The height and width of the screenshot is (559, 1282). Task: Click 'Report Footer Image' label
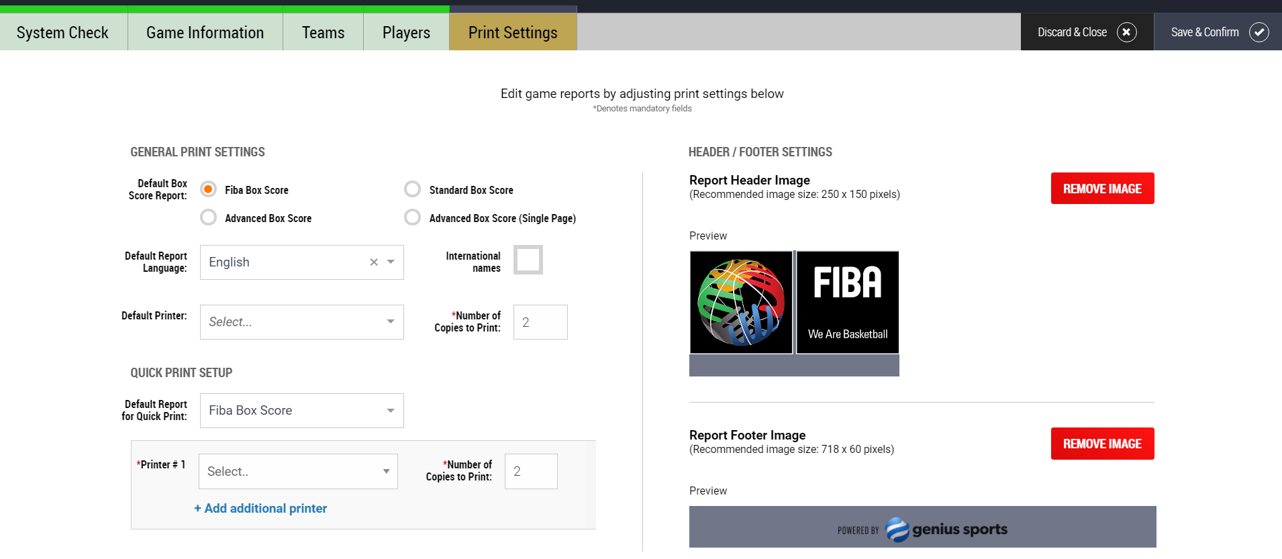pos(748,435)
